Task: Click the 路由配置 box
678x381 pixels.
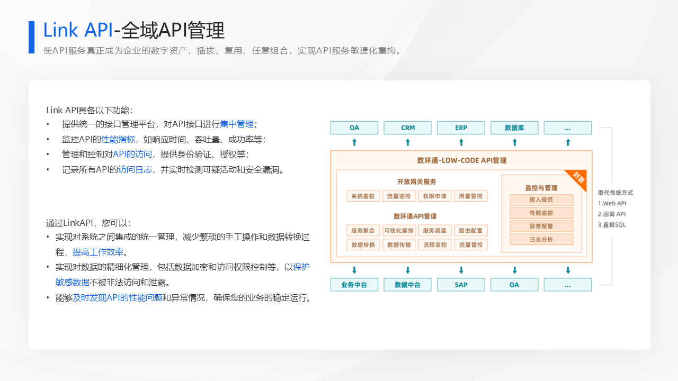Action: tap(471, 231)
